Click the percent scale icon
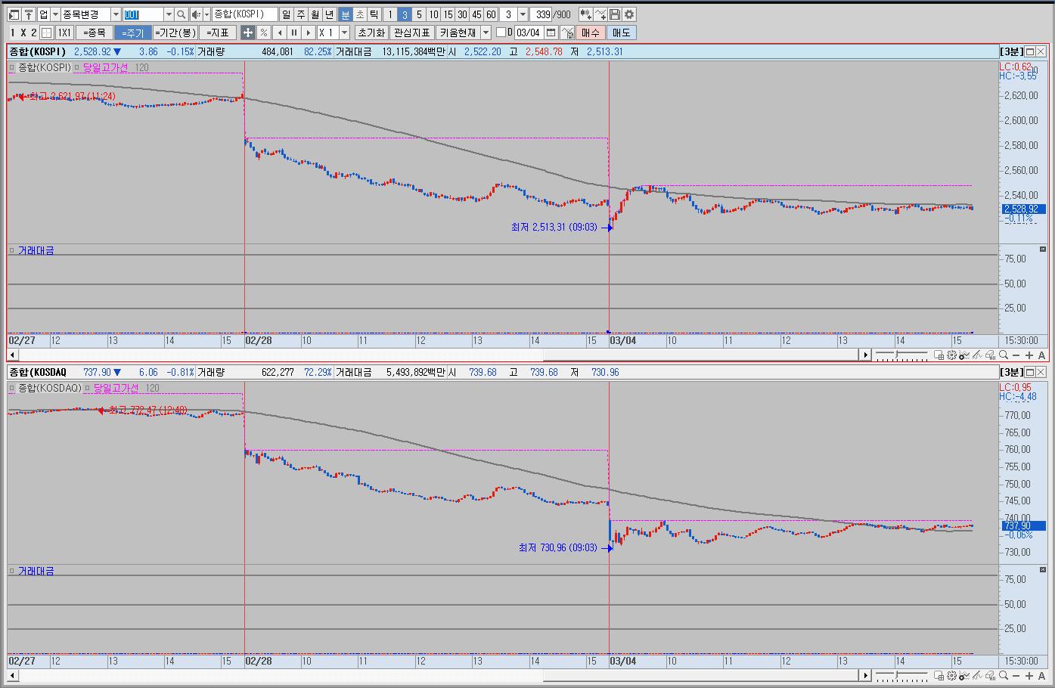 (263, 33)
